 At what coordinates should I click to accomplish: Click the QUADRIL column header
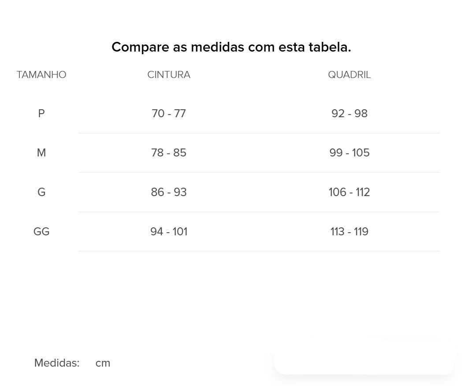coord(349,75)
